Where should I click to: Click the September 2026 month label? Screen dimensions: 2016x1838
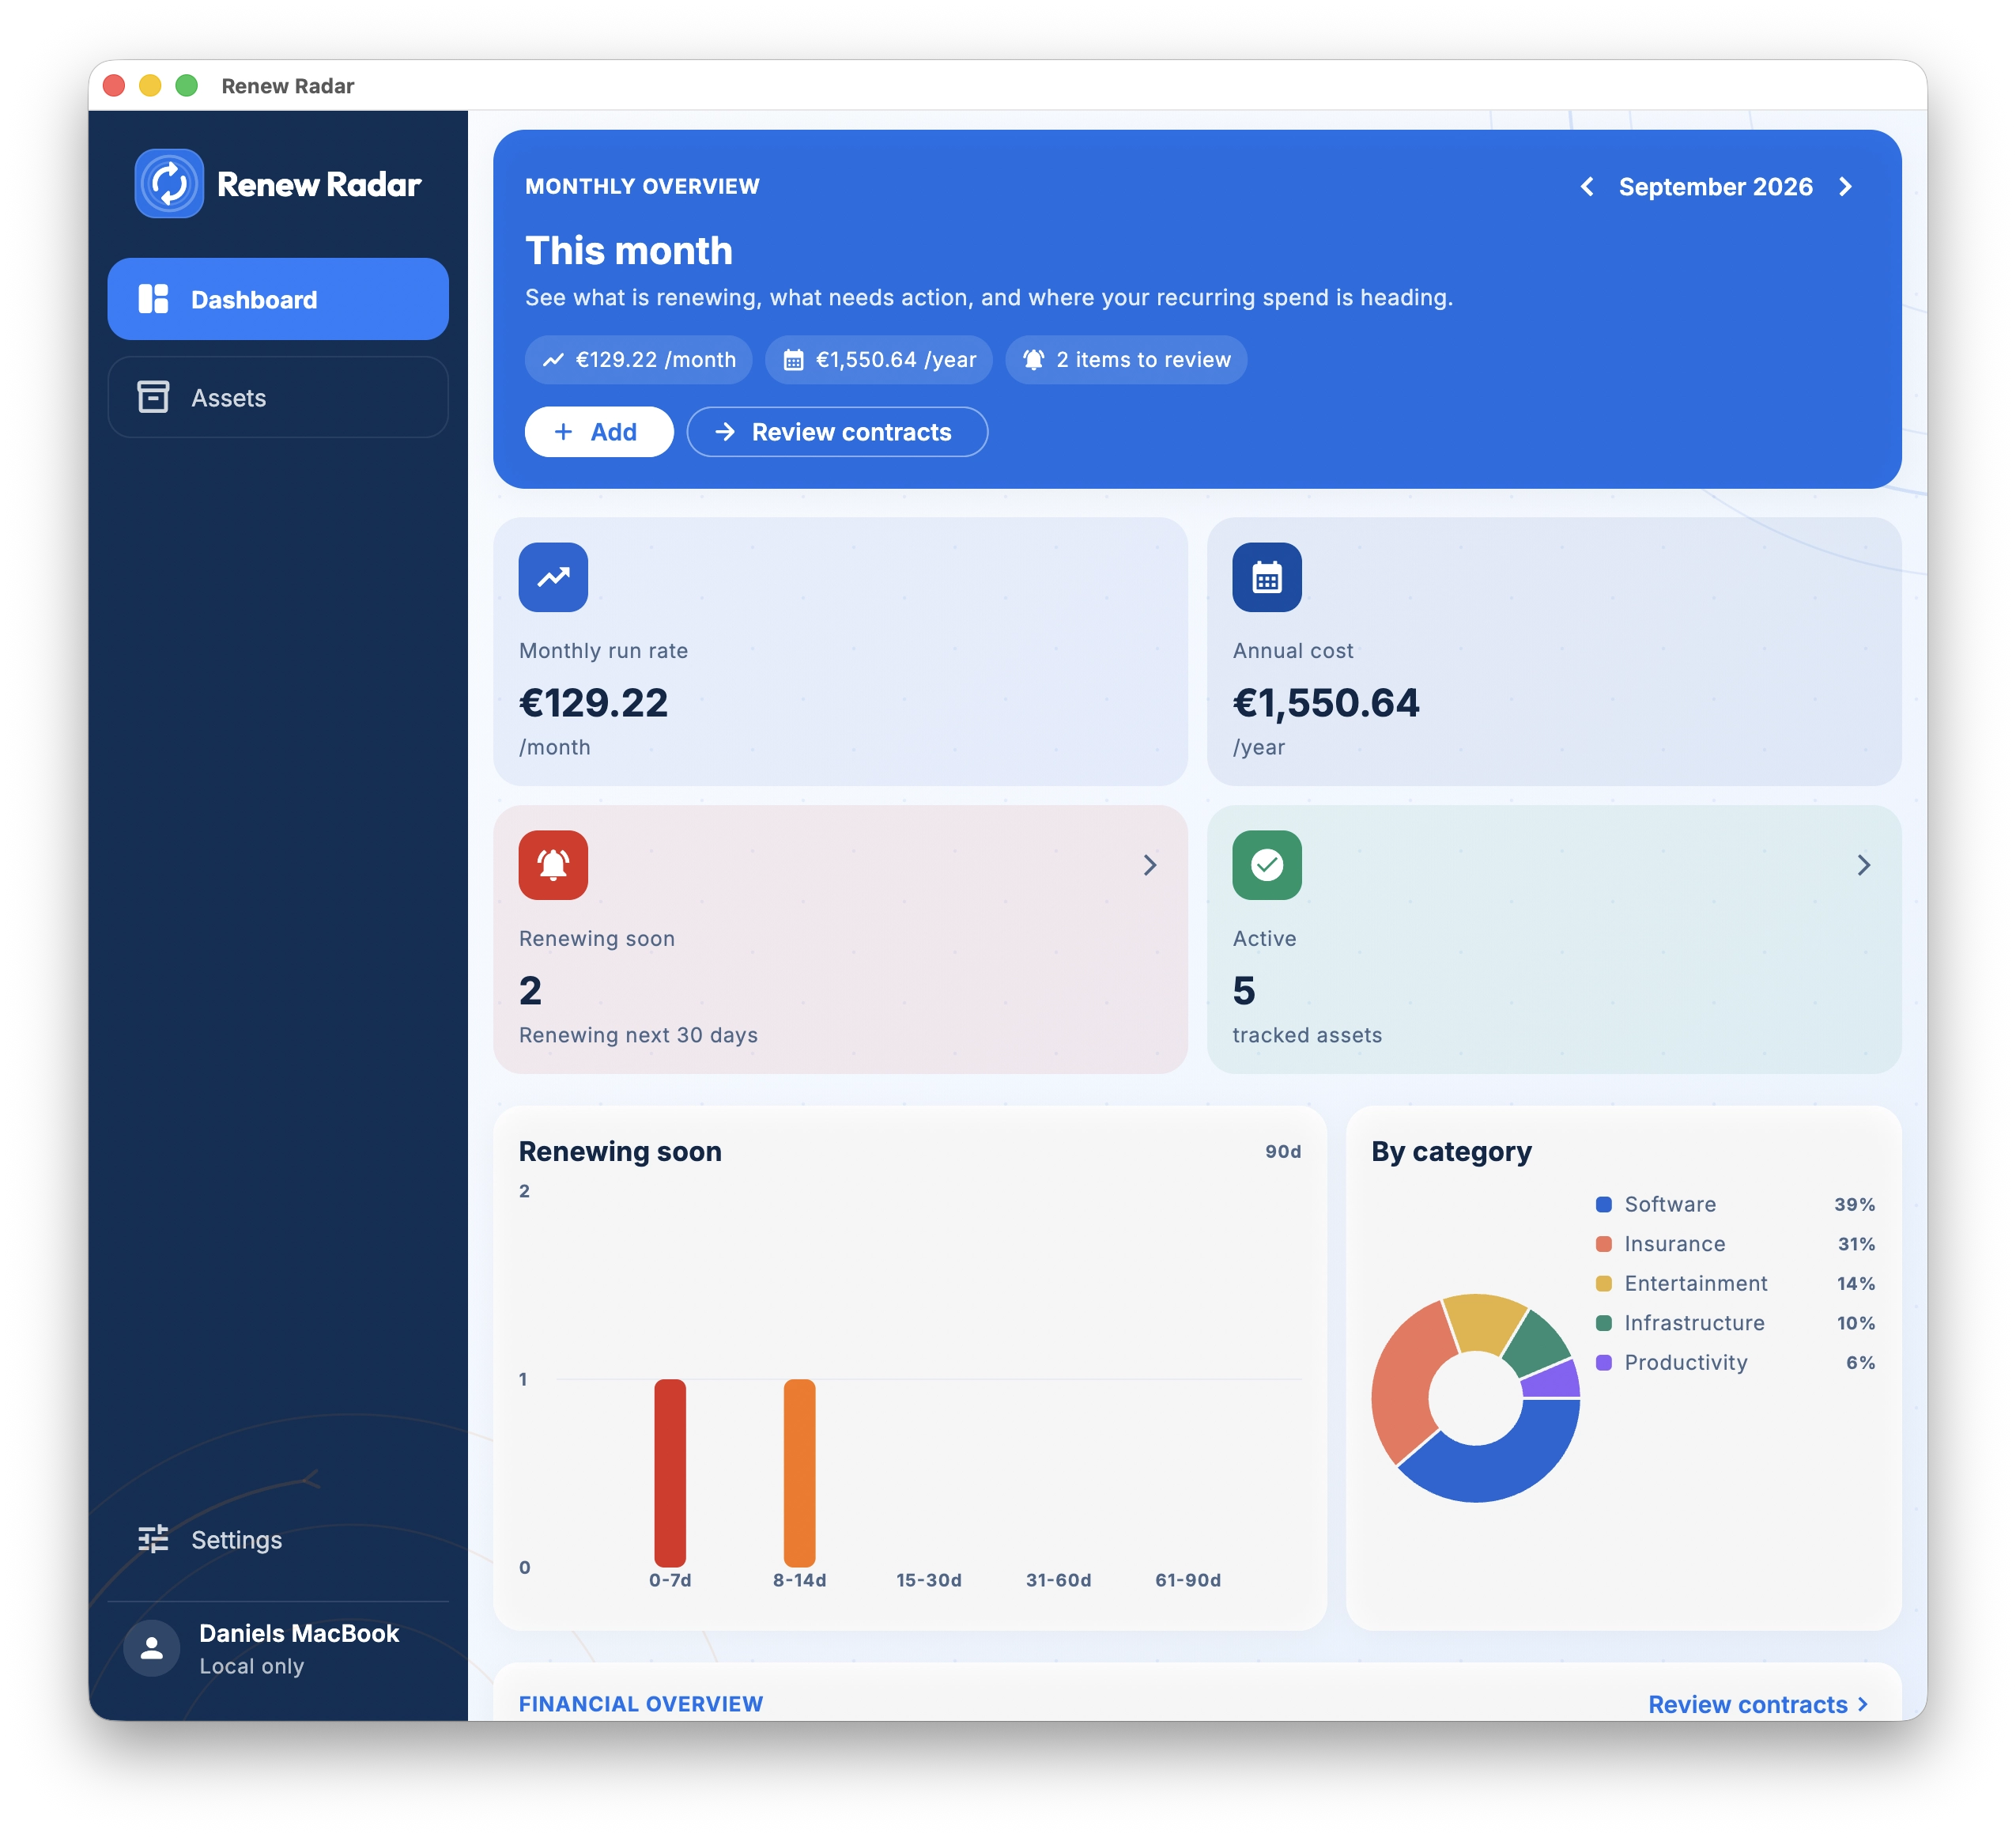(1716, 187)
